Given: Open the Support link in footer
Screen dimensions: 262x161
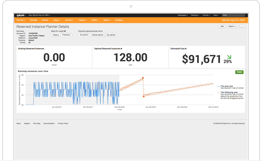Looking at the screenshot, I should tap(27, 124).
